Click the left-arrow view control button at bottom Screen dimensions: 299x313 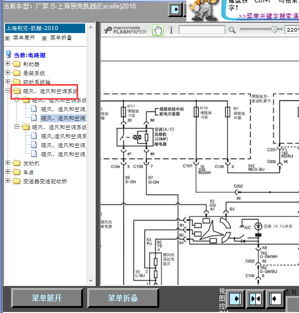click(x=275, y=299)
